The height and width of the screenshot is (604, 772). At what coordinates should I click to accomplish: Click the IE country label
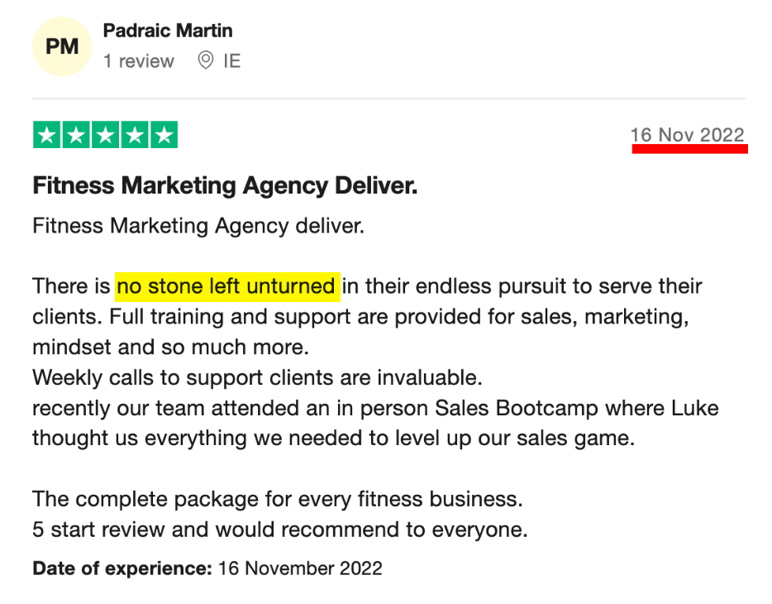click(x=232, y=61)
